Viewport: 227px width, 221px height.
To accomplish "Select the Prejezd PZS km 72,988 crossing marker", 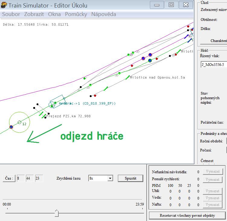I will tap(44, 116).
